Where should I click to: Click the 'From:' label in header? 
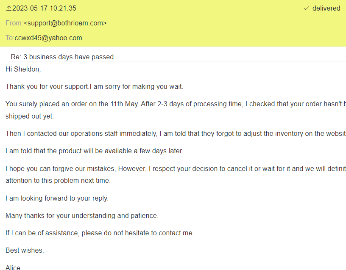point(14,23)
